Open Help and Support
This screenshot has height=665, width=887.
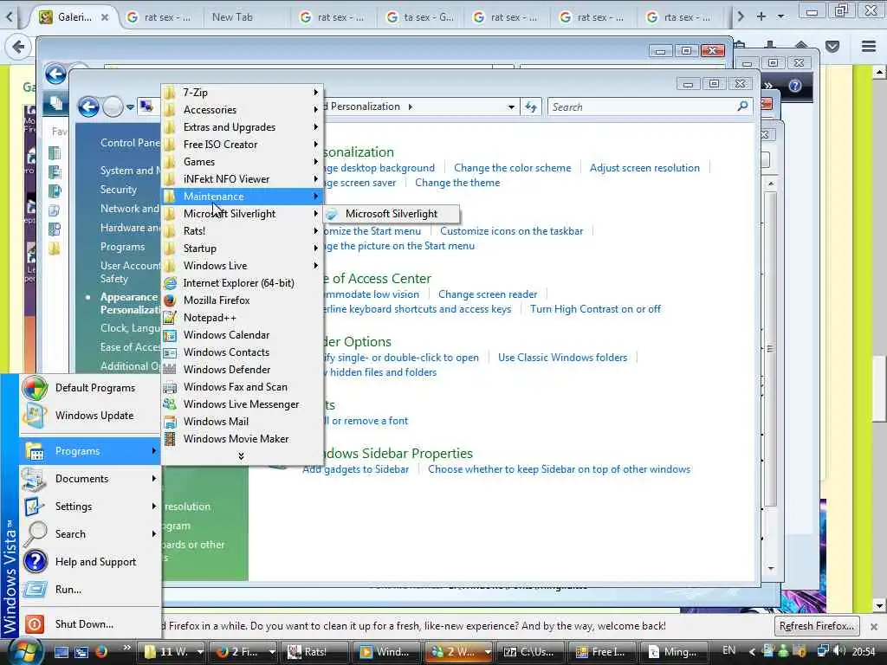click(x=90, y=562)
